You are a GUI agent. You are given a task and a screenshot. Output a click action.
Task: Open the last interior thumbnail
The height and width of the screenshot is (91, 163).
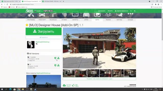click(130, 73)
